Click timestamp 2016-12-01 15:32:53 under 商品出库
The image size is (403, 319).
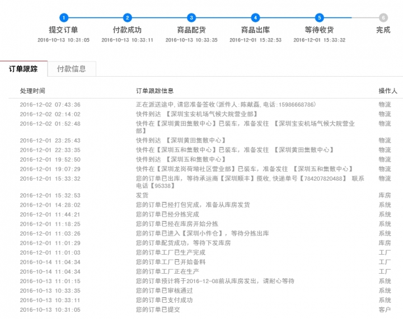point(255,40)
